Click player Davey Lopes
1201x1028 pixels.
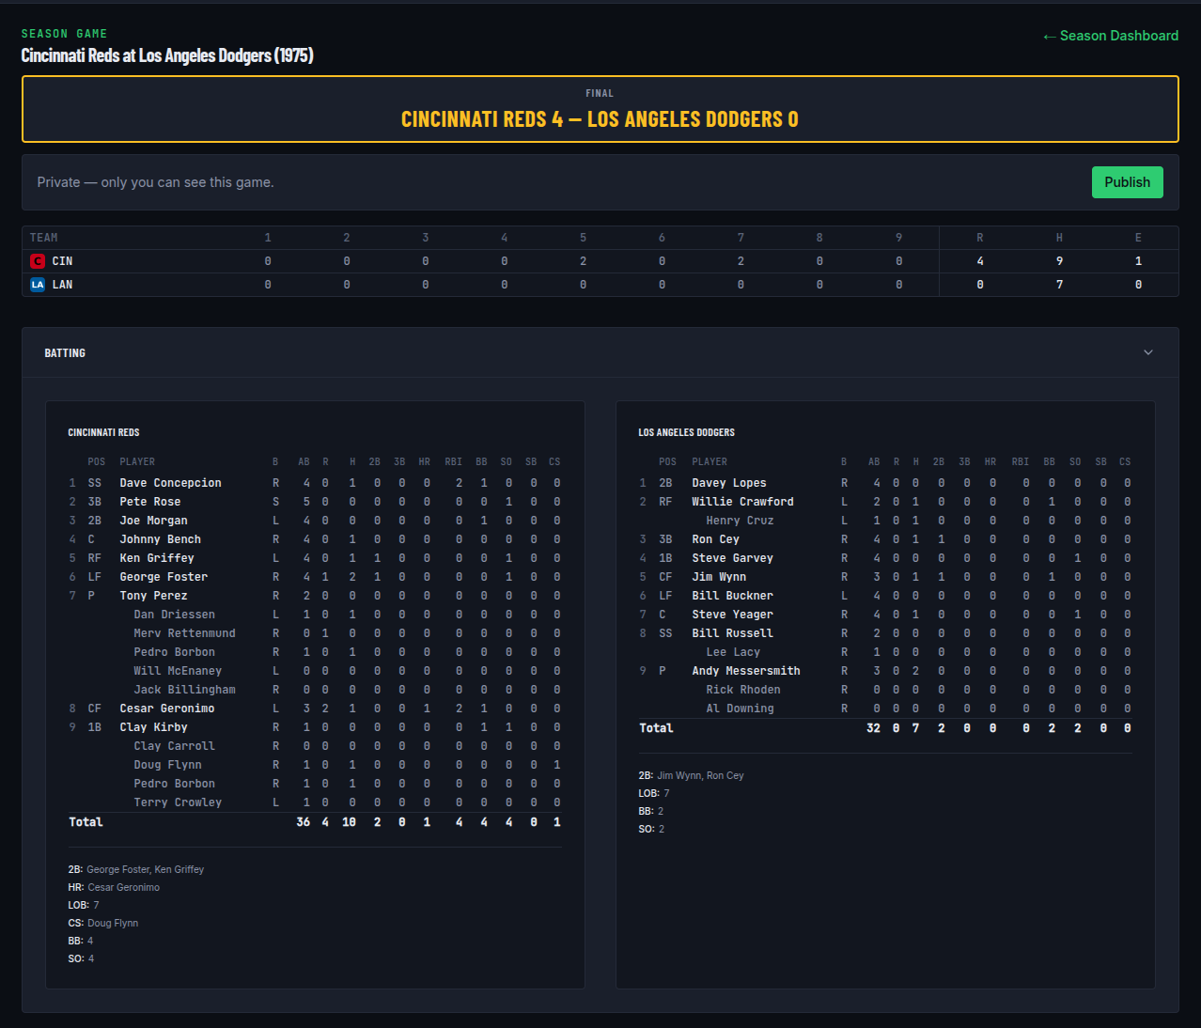pos(729,483)
